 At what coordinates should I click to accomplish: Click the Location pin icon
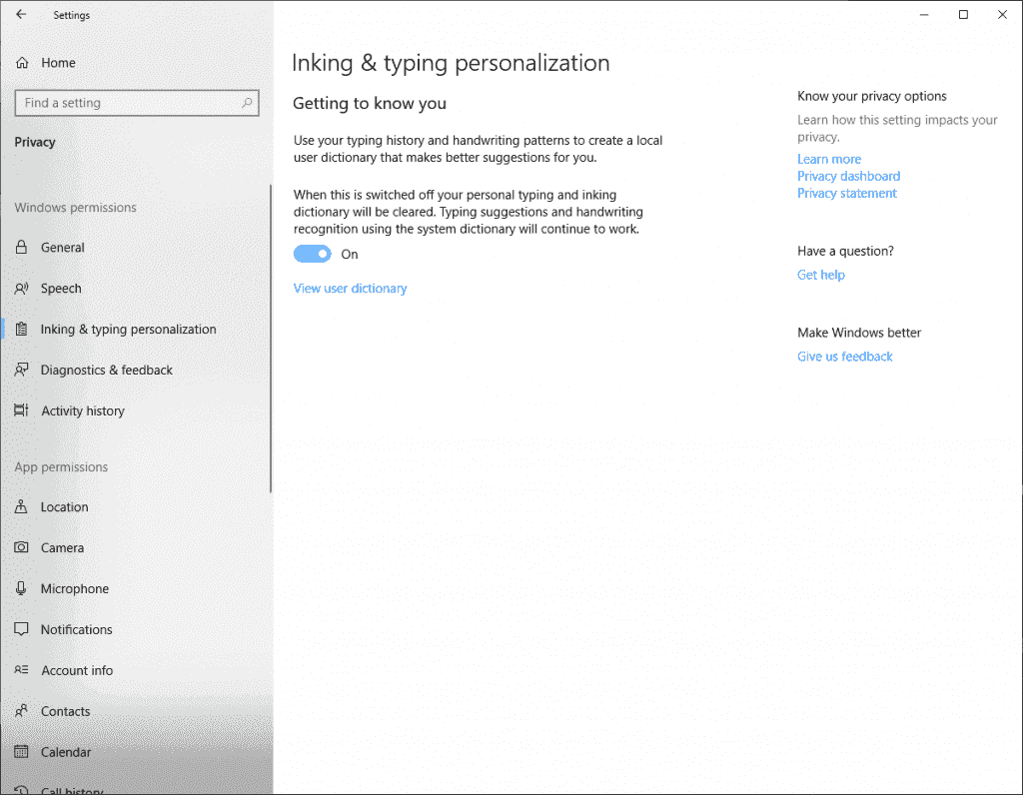tap(22, 506)
